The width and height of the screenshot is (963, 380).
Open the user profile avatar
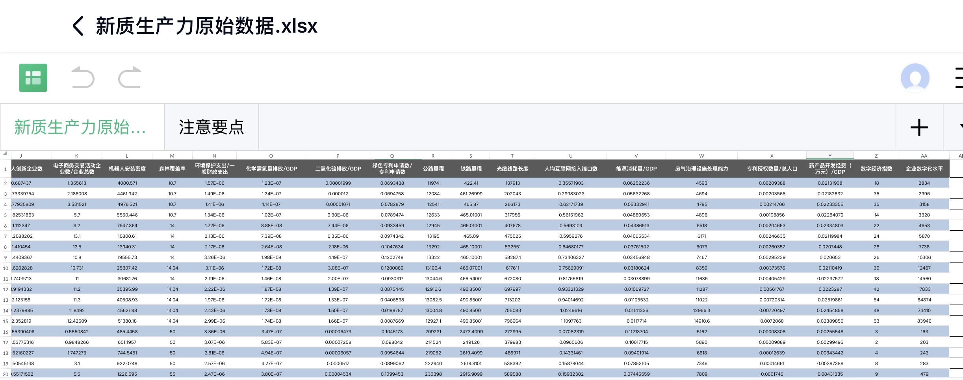coord(915,78)
